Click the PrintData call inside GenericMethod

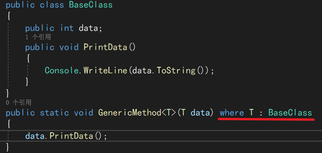[x=71, y=136]
